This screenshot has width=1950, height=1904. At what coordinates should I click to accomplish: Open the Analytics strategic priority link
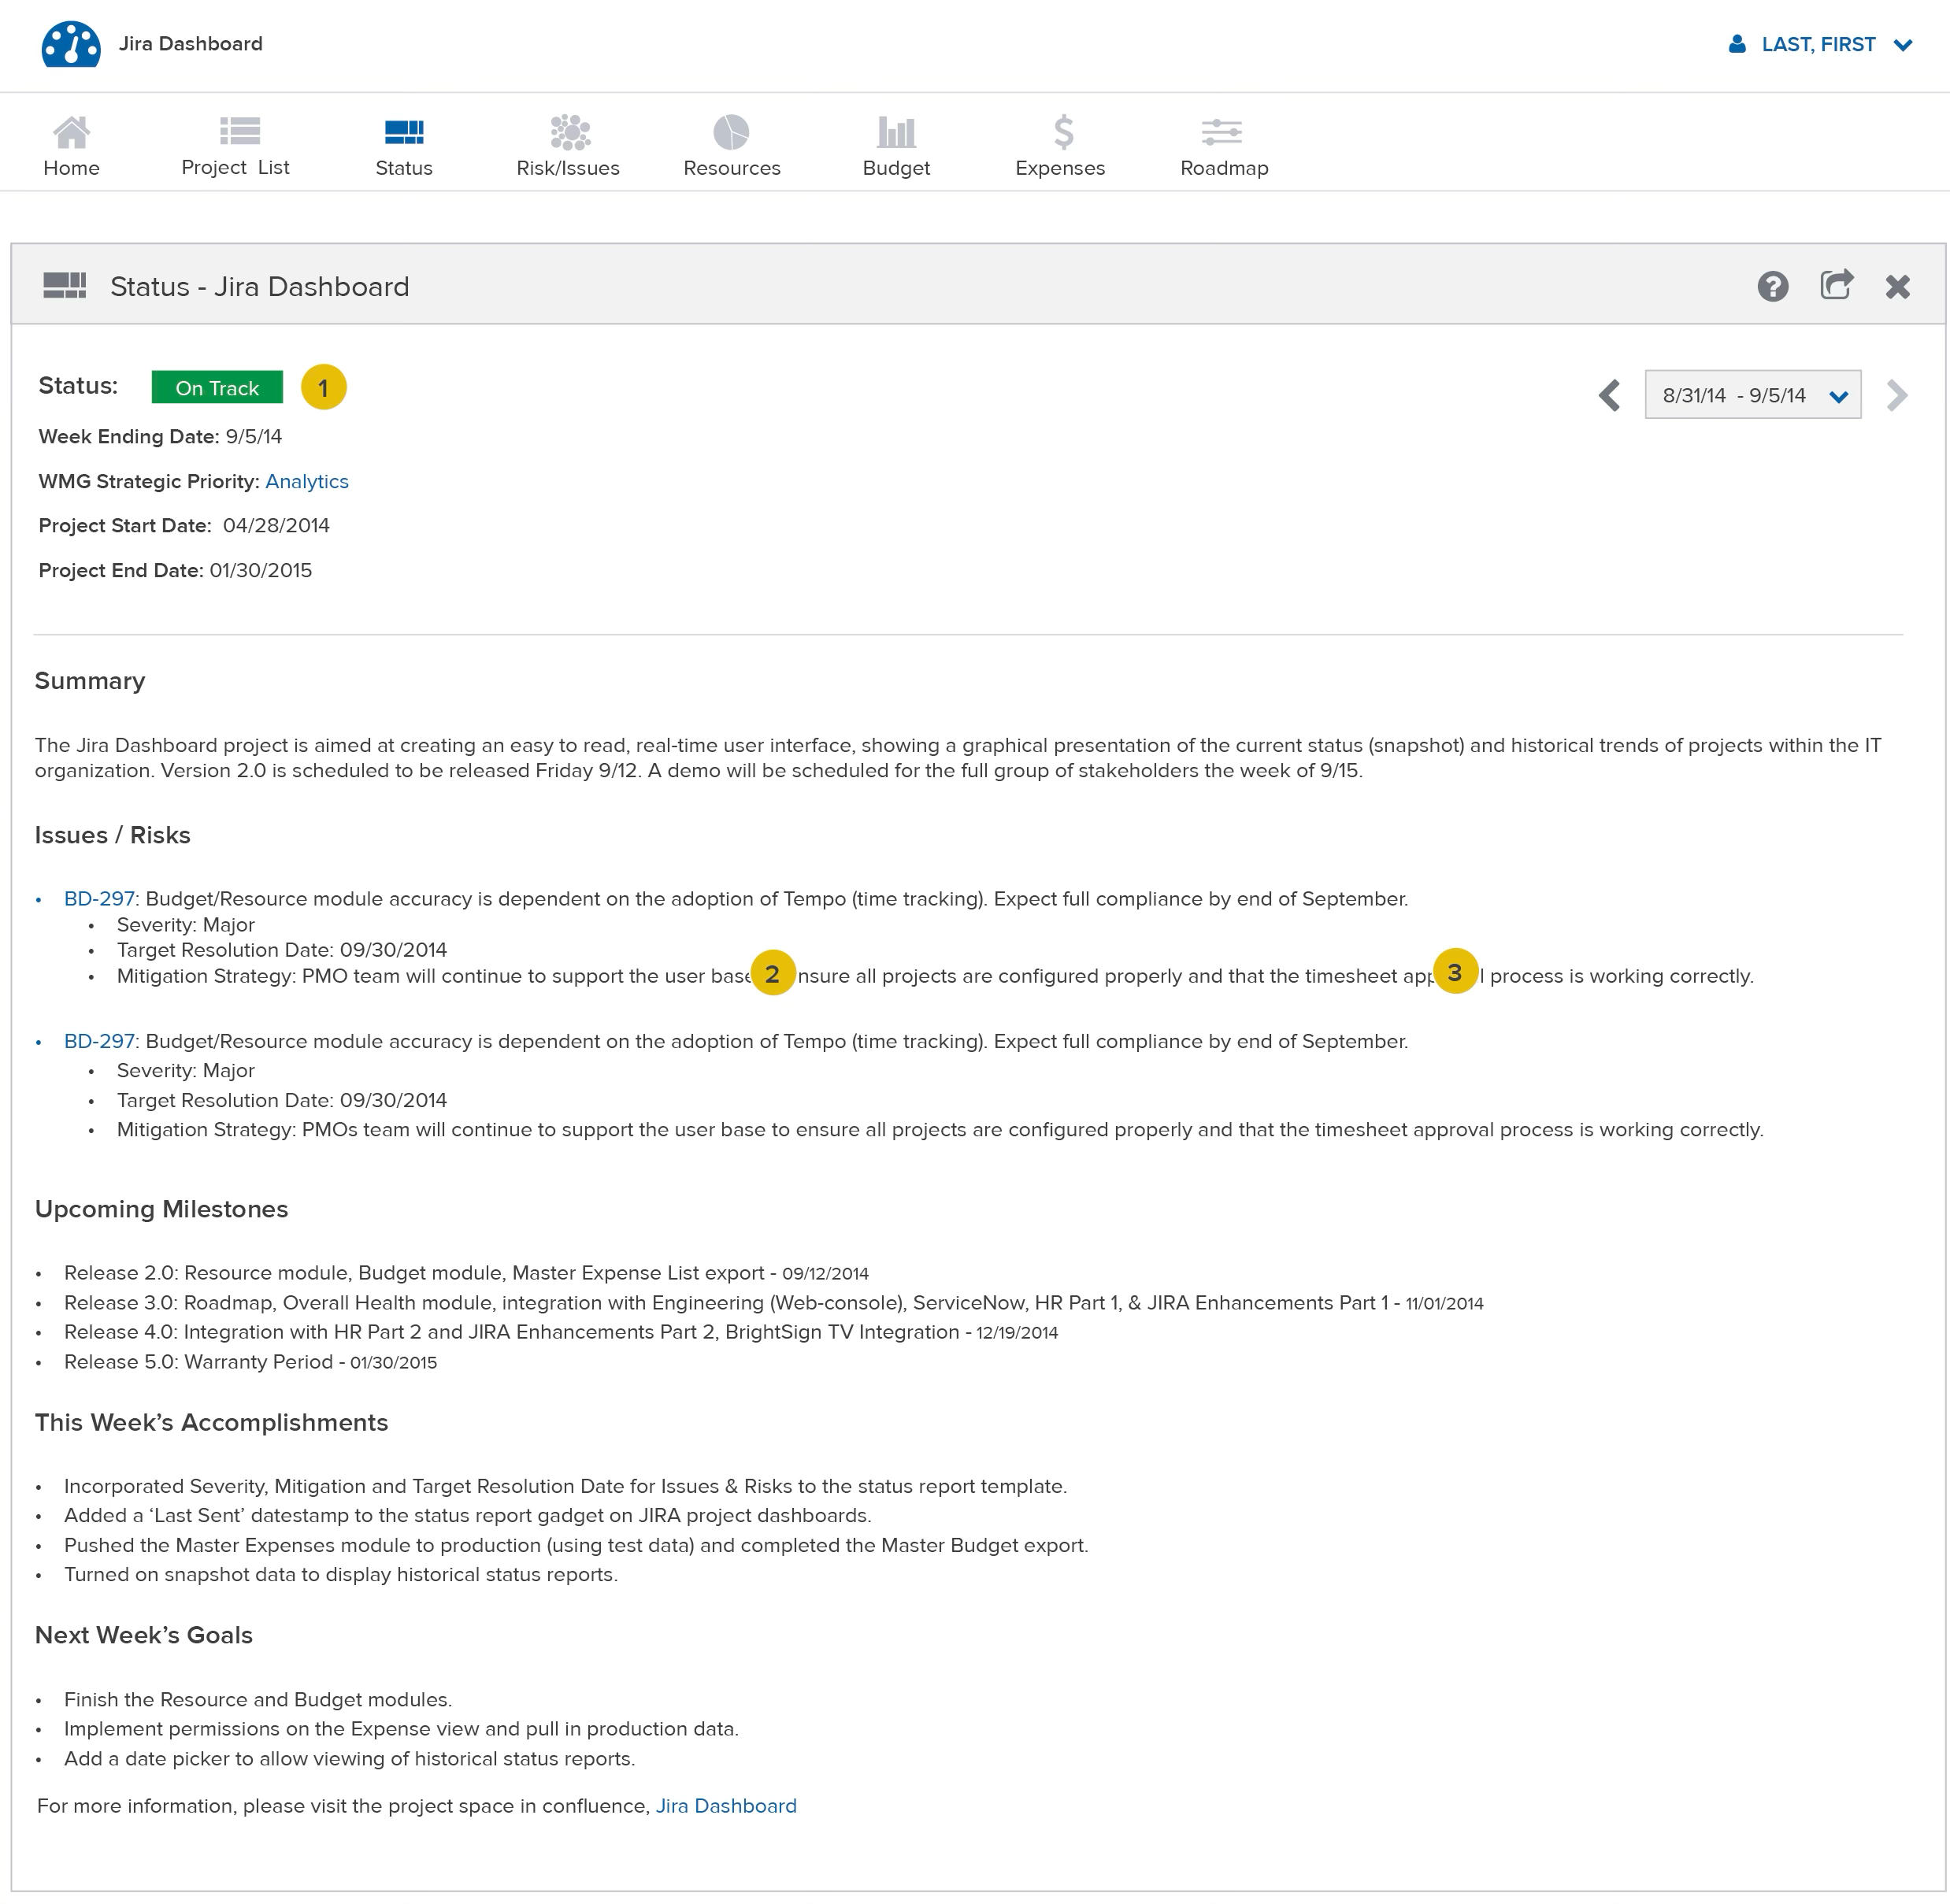click(x=307, y=482)
